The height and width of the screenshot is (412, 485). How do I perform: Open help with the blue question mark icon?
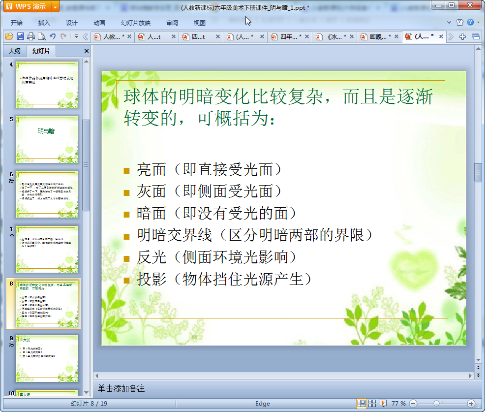[470, 22]
